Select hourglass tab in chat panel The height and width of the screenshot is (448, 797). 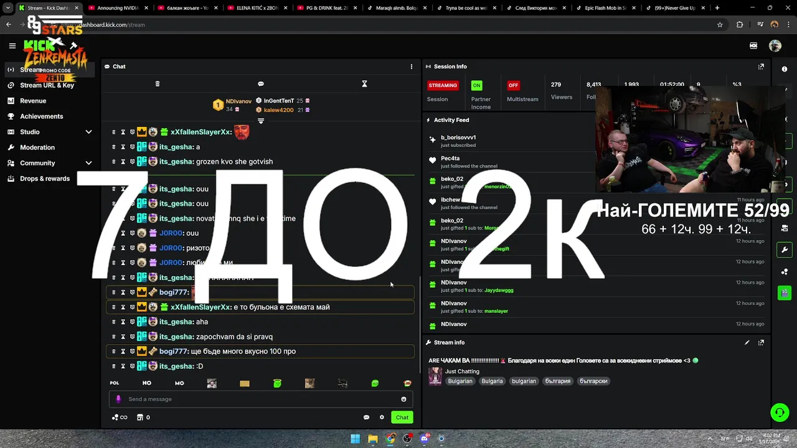(x=365, y=83)
